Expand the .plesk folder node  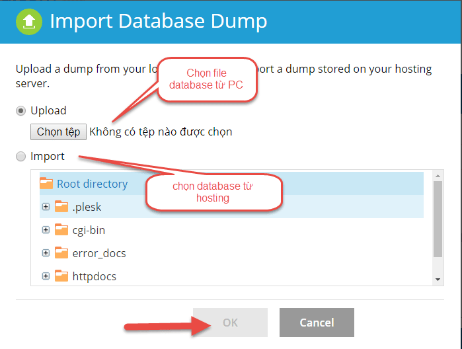coord(46,207)
